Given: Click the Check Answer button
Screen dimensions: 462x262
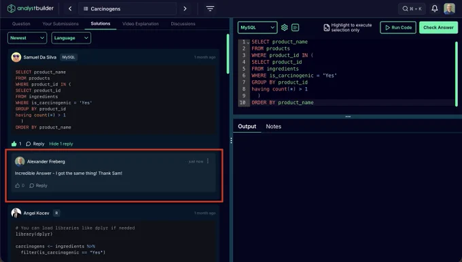Looking at the screenshot, I should pos(438,27).
